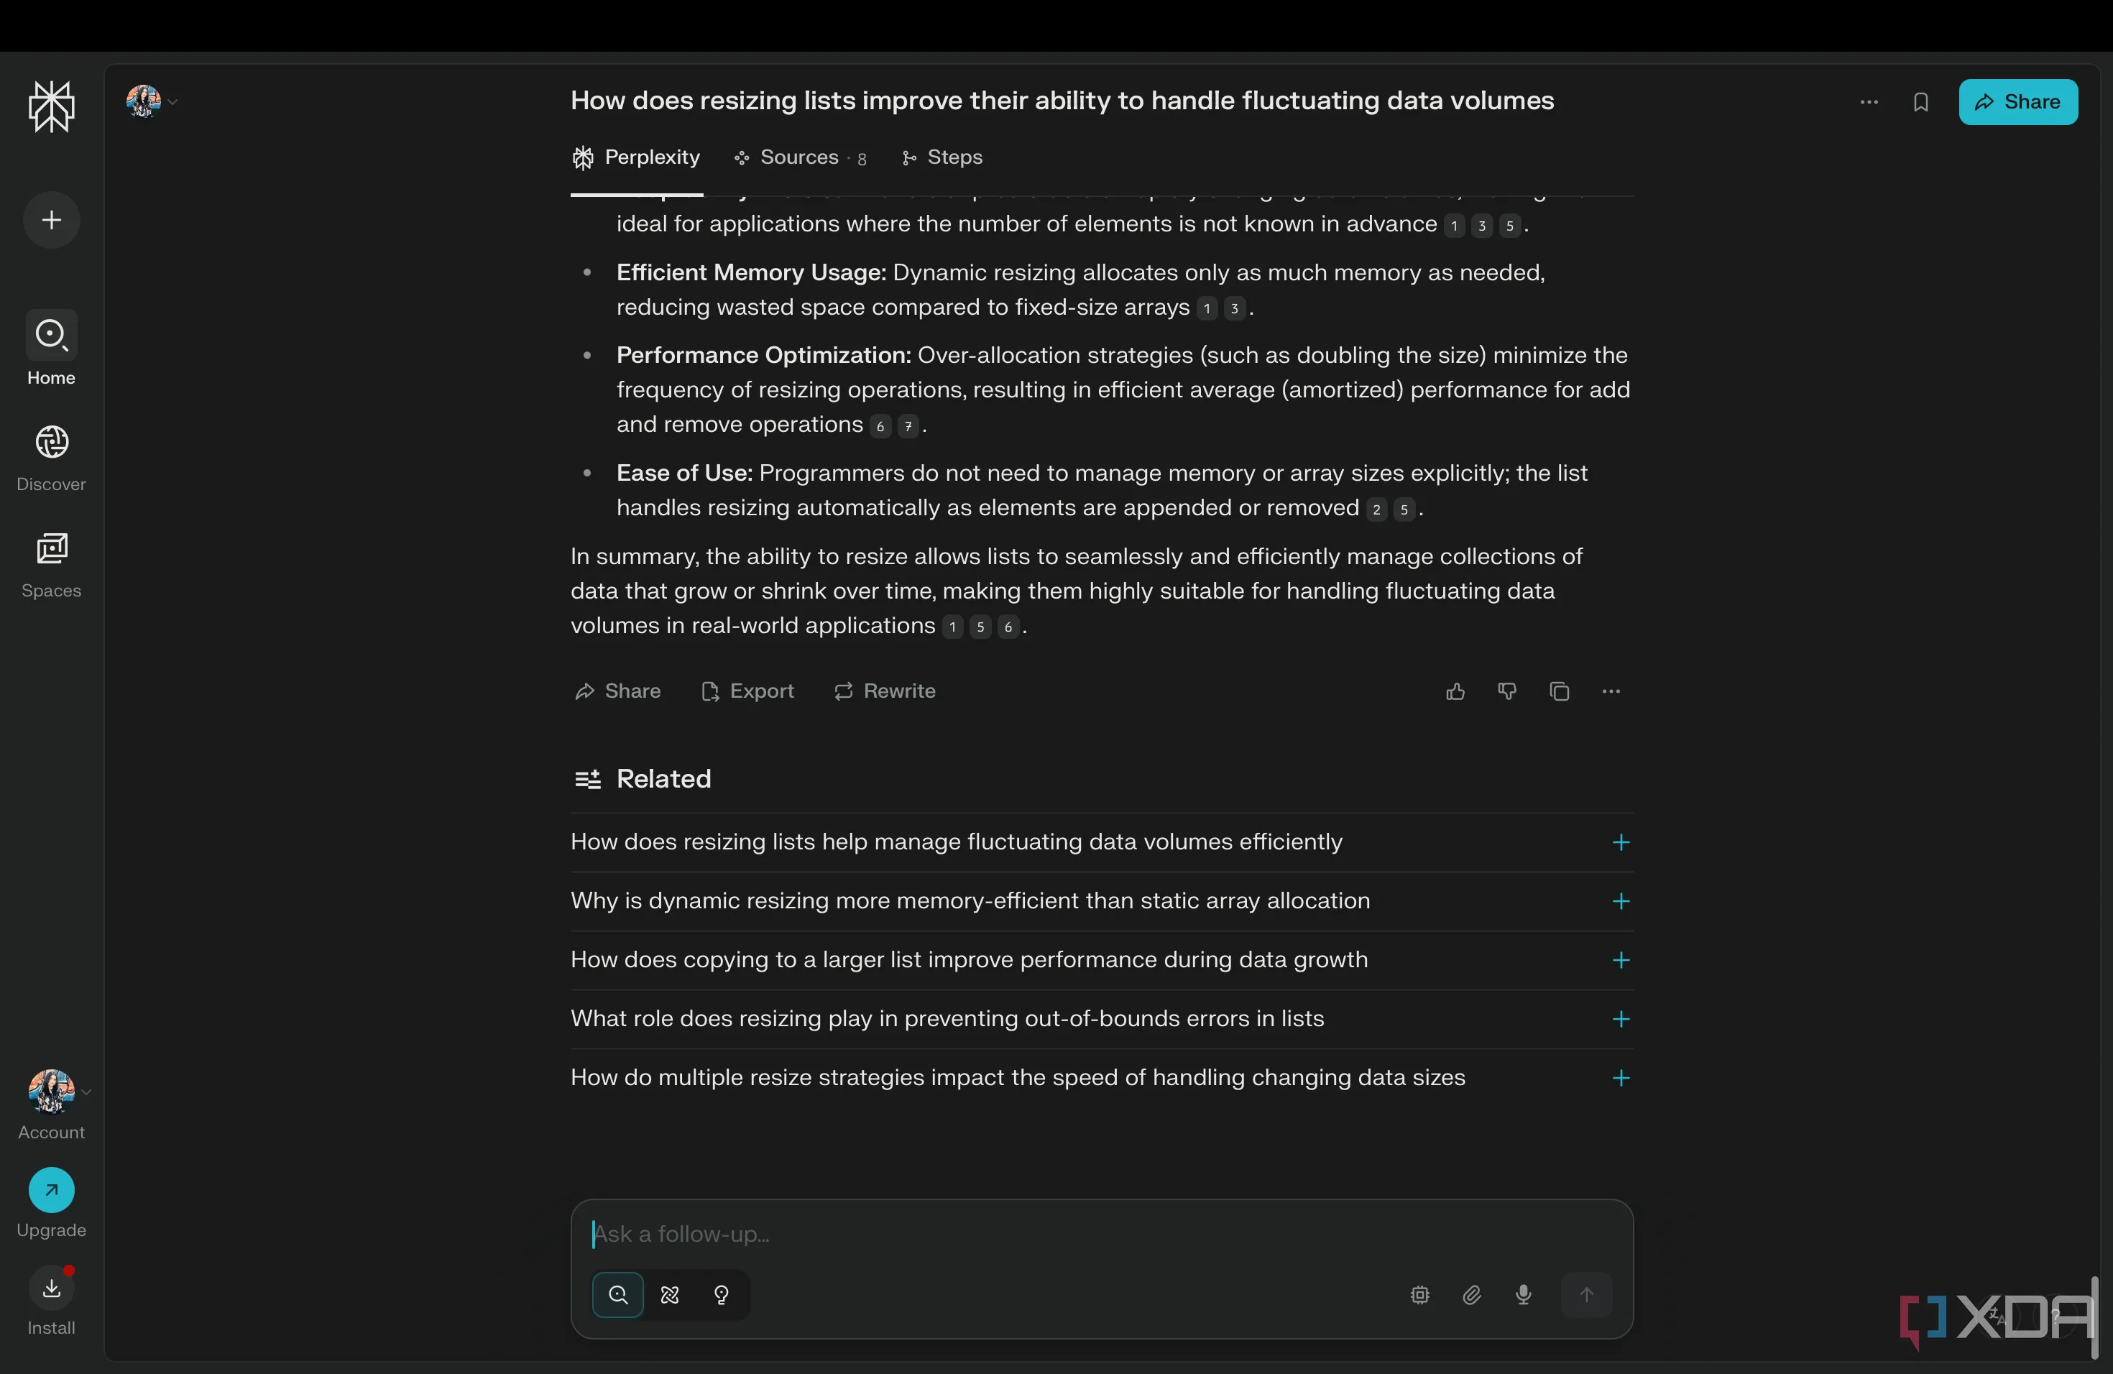
Task: Click the Rewrite button below the answer
Action: point(885,691)
